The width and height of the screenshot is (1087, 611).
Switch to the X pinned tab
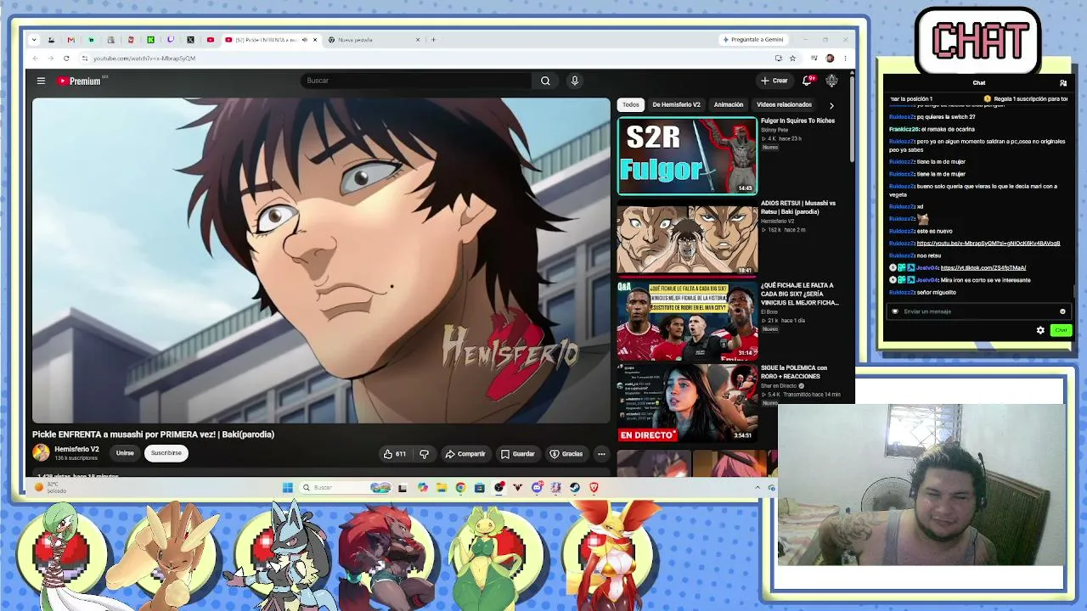point(190,40)
